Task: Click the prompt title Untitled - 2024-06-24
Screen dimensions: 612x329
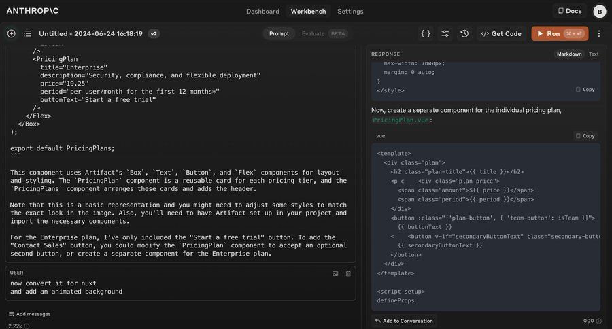Action: [x=90, y=33]
